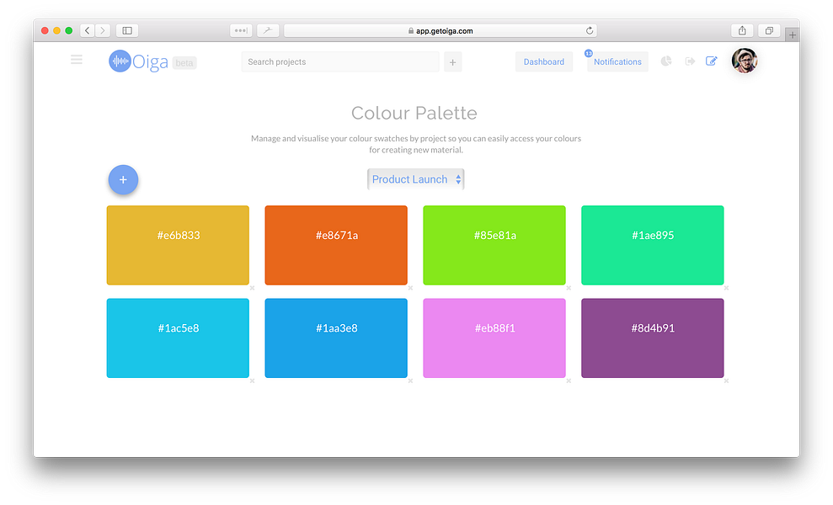Click the Safari share icon

[x=742, y=30]
